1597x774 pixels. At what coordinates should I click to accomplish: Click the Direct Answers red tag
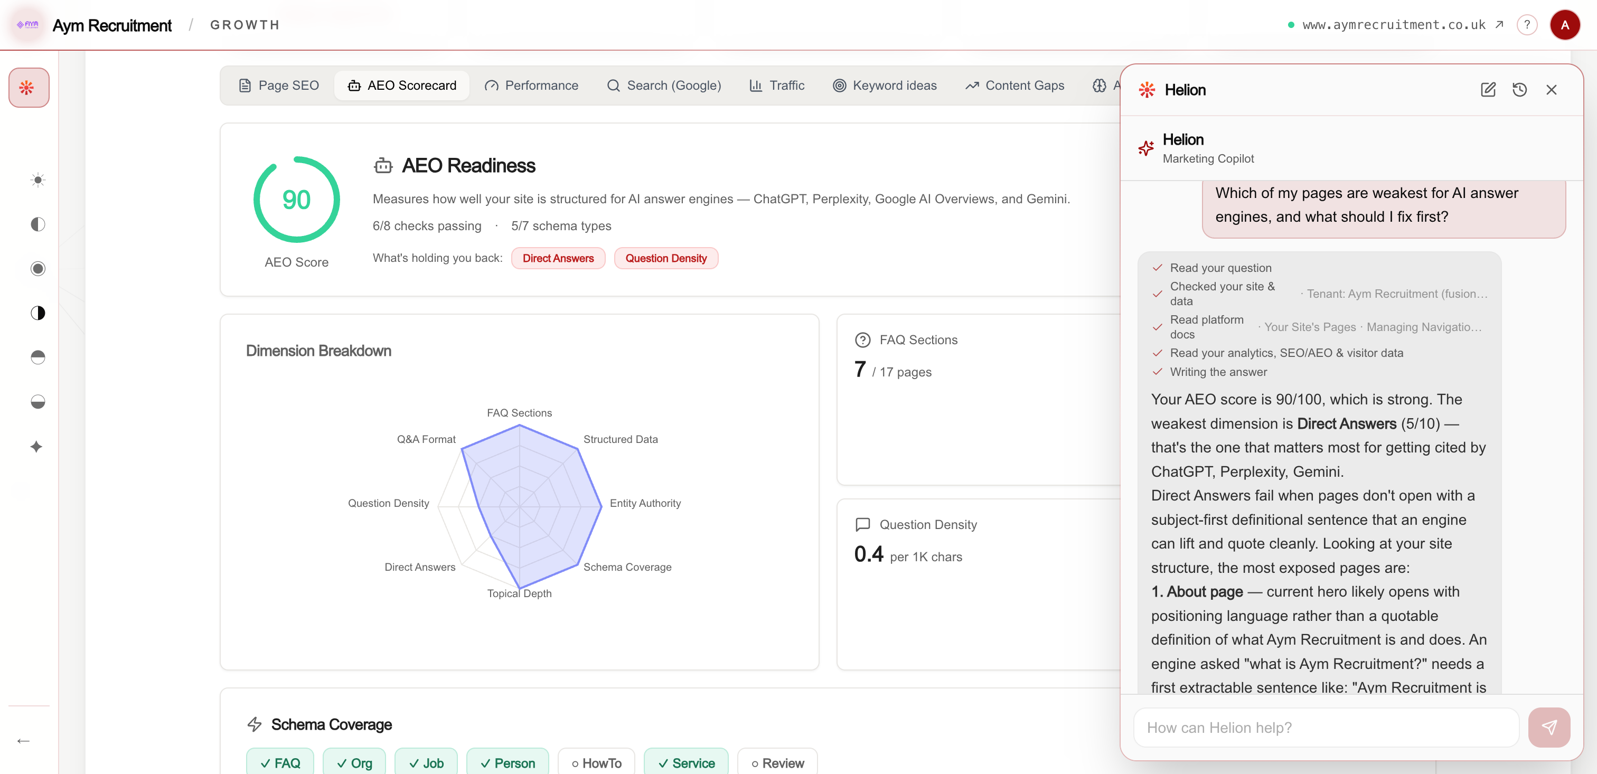click(558, 258)
